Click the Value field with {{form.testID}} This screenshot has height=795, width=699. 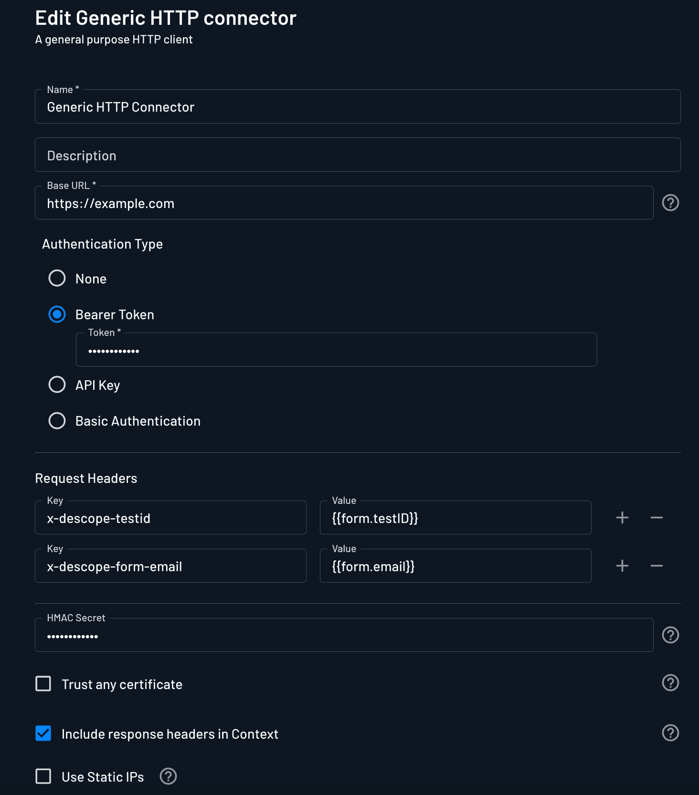(455, 518)
